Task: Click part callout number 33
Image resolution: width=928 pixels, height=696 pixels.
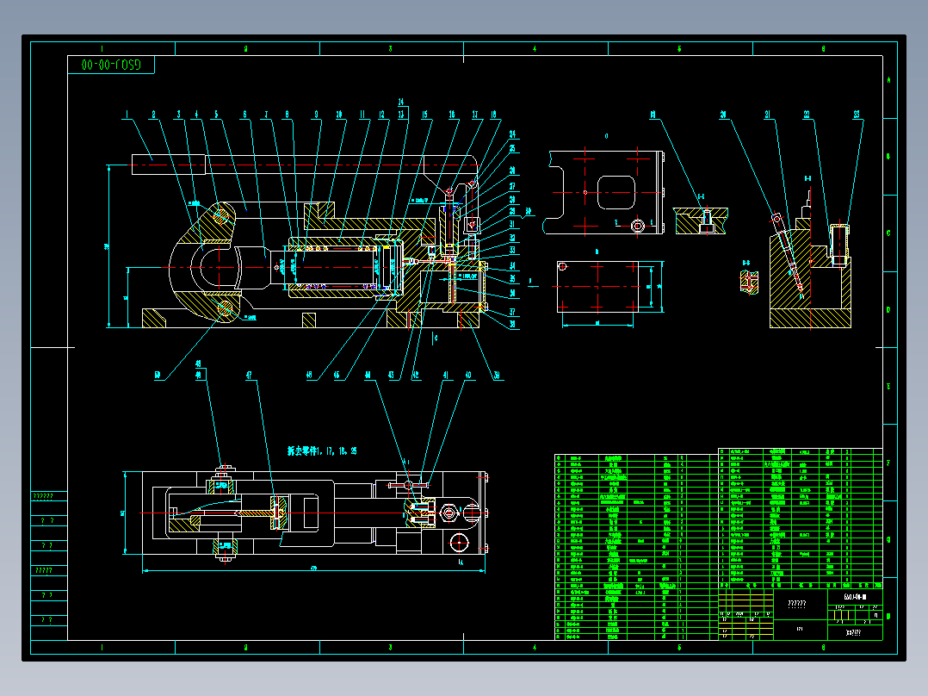Action: coord(512,251)
